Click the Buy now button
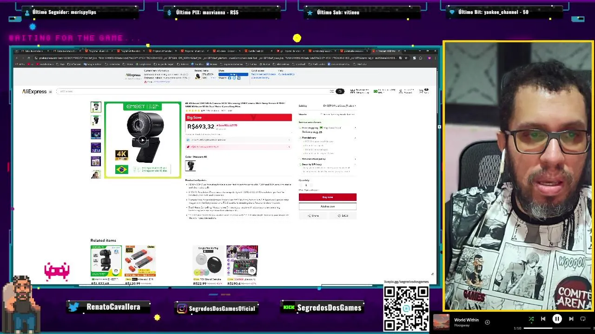This screenshot has width=595, height=334. [328, 197]
